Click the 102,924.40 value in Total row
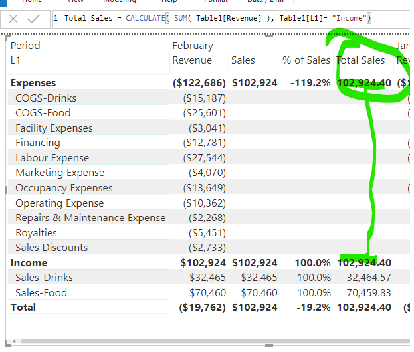Viewport: 414px width, 352px height. (x=364, y=308)
